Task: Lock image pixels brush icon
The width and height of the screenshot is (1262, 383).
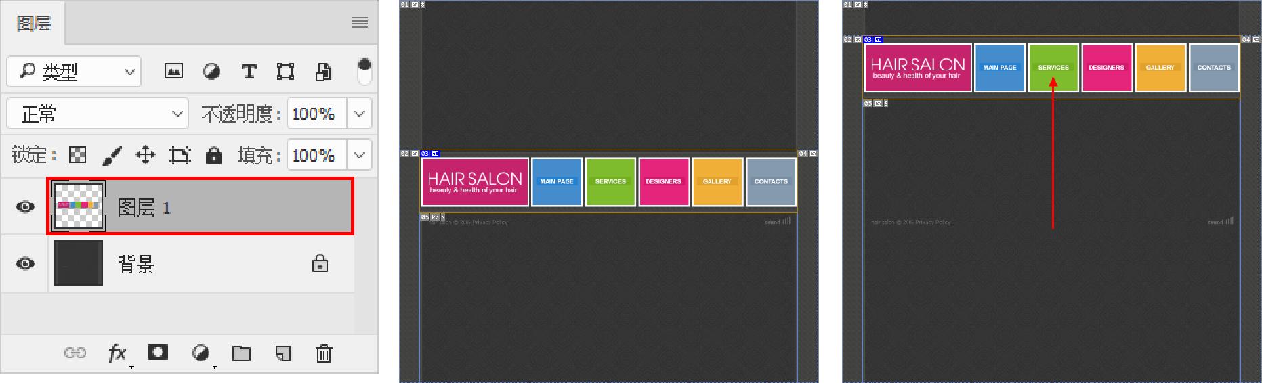Action: tap(111, 156)
